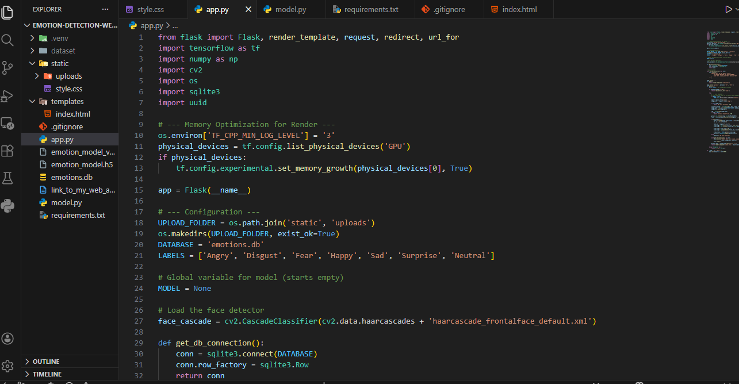The height and width of the screenshot is (384, 739).
Task: Collapse the static folder
Action: (x=33, y=63)
